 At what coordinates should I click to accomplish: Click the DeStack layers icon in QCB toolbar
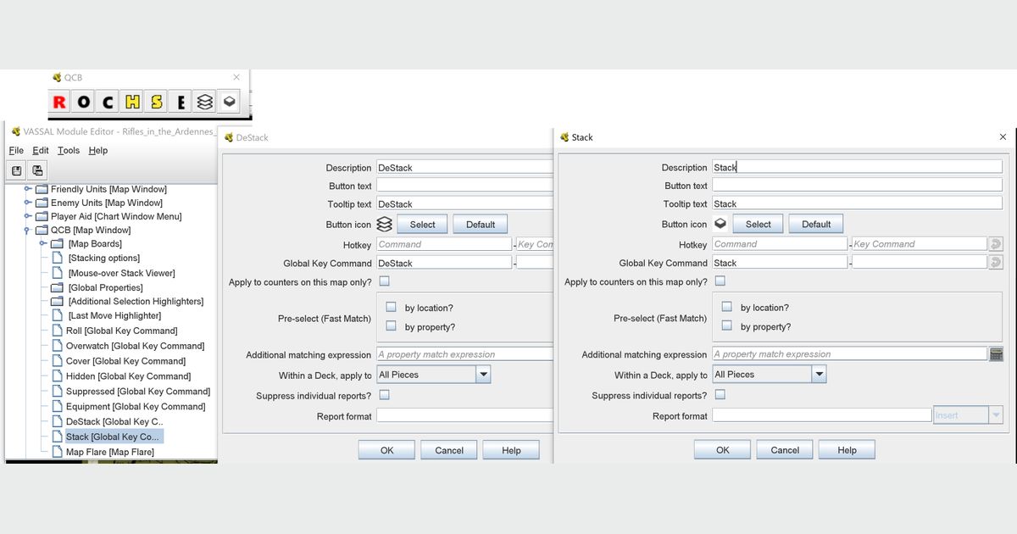(204, 103)
